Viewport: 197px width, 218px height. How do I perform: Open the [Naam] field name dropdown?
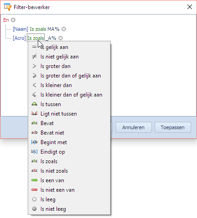pos(20,29)
